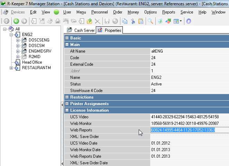Open the Reports menu

pos(168,12)
